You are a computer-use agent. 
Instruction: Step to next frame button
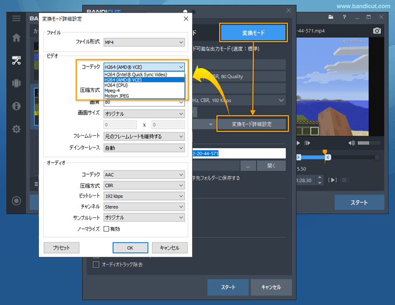[307, 143]
